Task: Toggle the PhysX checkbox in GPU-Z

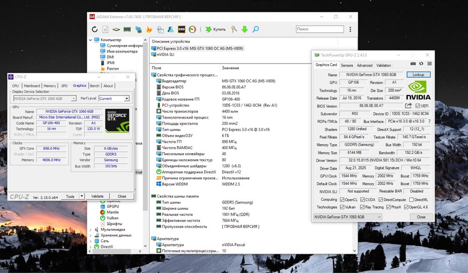Action: click(x=388, y=207)
